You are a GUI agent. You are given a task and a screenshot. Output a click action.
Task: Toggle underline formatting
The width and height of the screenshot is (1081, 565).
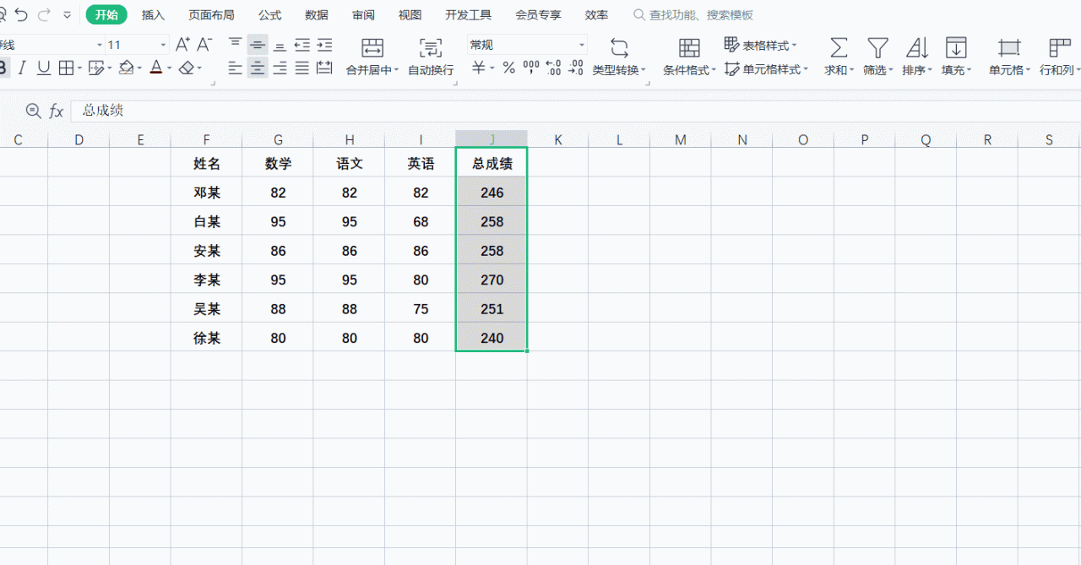pos(43,68)
